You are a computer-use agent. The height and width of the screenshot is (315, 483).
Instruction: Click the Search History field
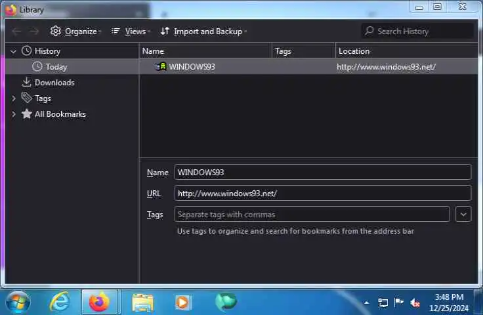click(417, 31)
